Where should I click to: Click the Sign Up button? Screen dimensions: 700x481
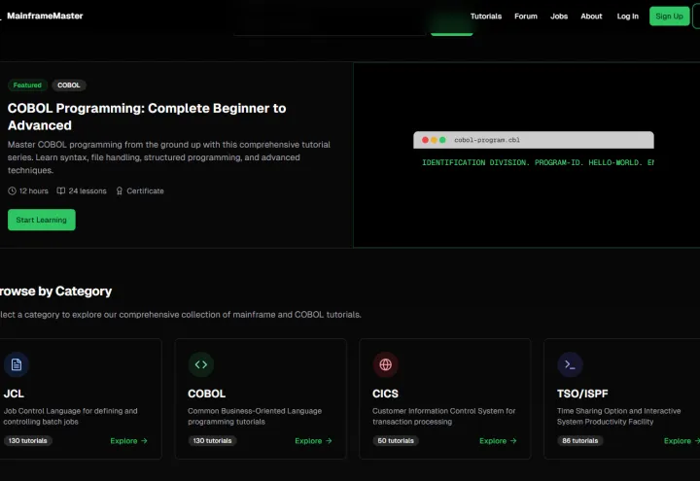(x=669, y=17)
